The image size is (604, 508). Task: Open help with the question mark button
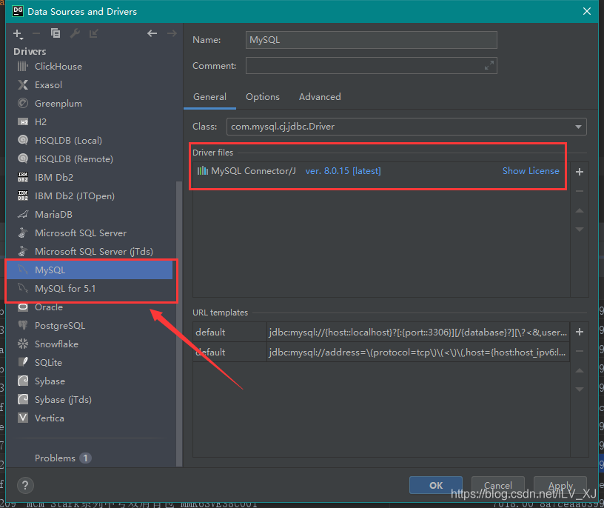pos(25,485)
